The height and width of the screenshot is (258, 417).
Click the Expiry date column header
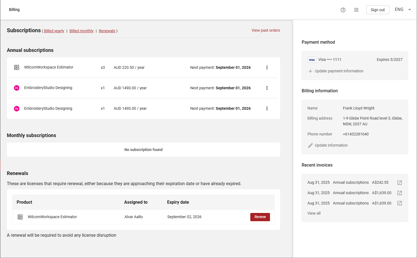pos(178,202)
